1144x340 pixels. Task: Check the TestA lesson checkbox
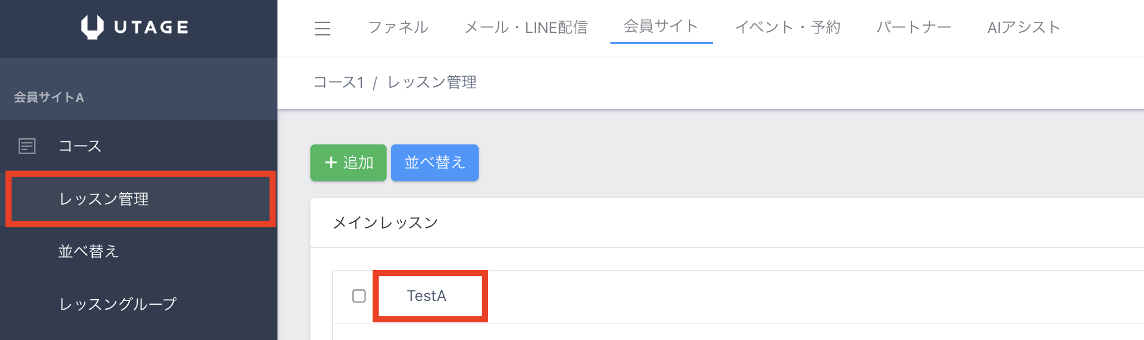click(x=359, y=296)
